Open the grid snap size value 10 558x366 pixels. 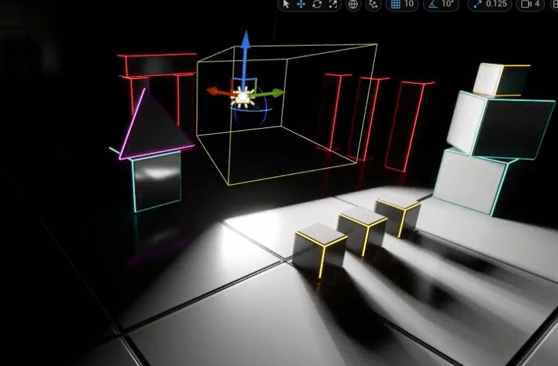(409, 4)
